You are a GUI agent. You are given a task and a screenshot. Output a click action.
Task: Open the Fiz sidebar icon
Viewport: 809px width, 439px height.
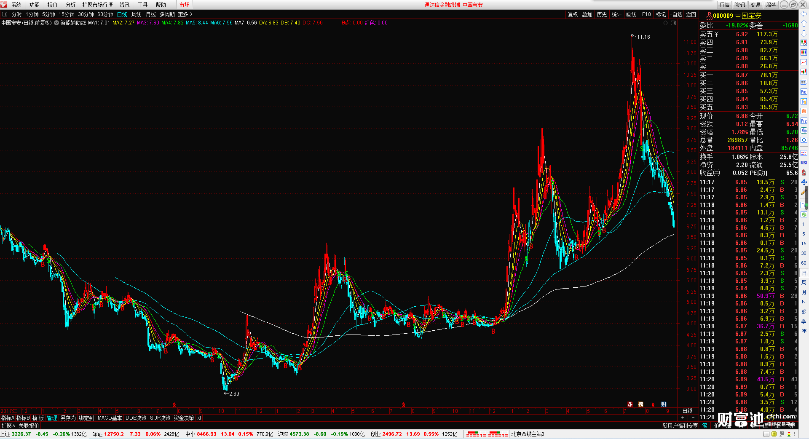click(x=804, y=121)
